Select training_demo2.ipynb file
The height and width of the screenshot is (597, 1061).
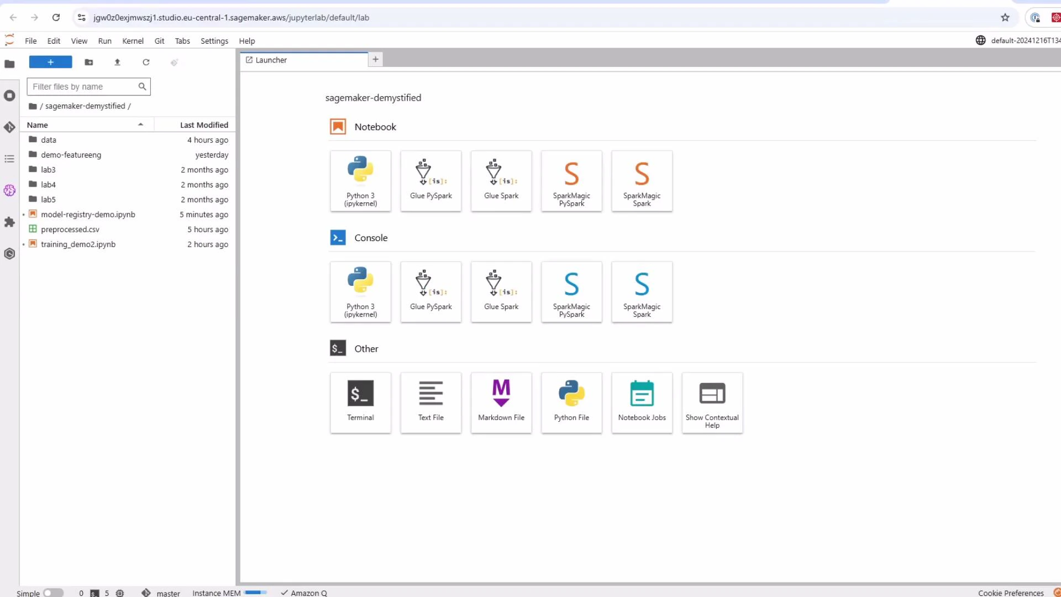128,244
